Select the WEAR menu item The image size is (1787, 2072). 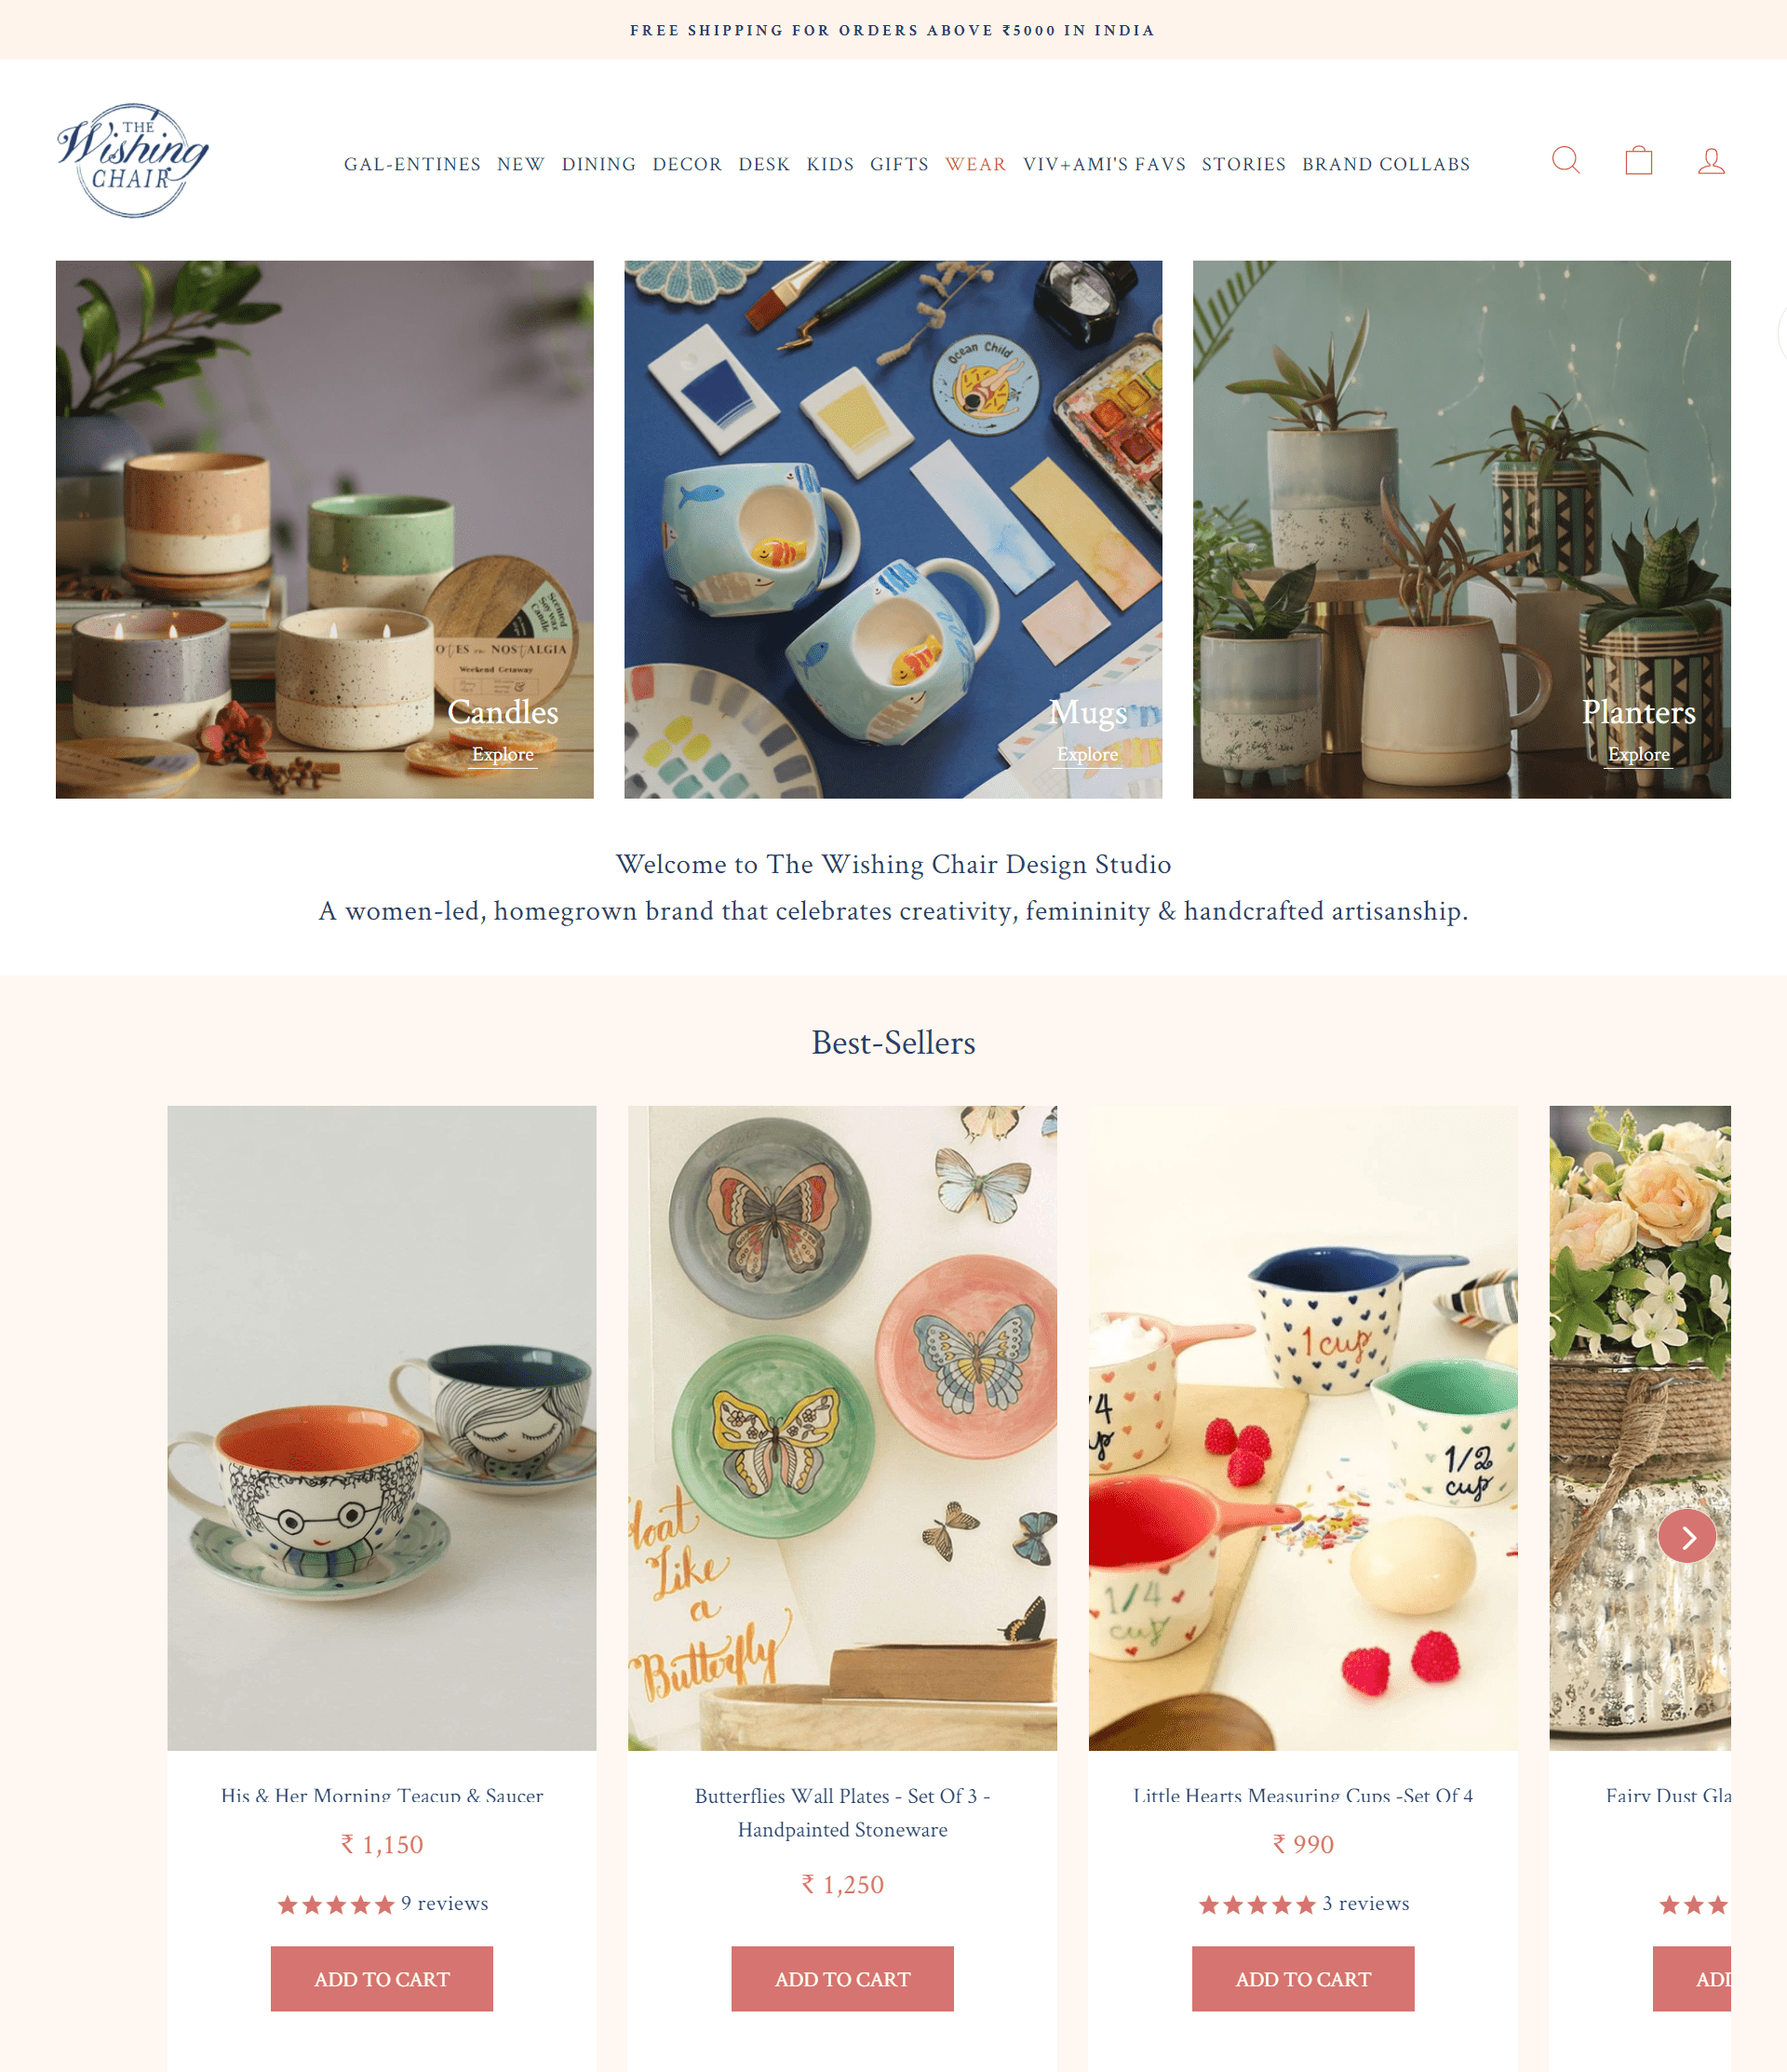975,164
